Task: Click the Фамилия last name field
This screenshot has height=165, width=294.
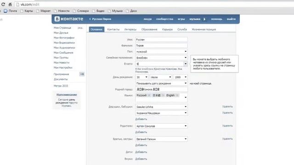Action: coord(161,45)
